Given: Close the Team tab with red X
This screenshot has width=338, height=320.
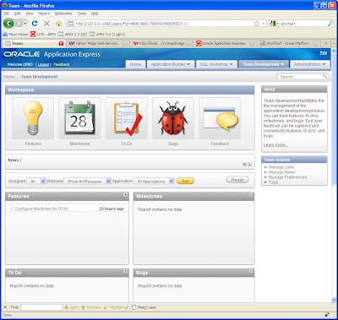Looking at the screenshot, I should [61, 43].
